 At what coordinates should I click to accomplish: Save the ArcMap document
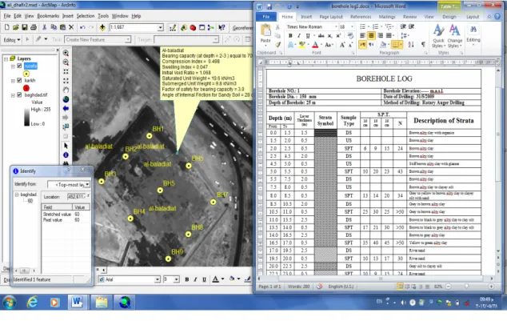25,27
